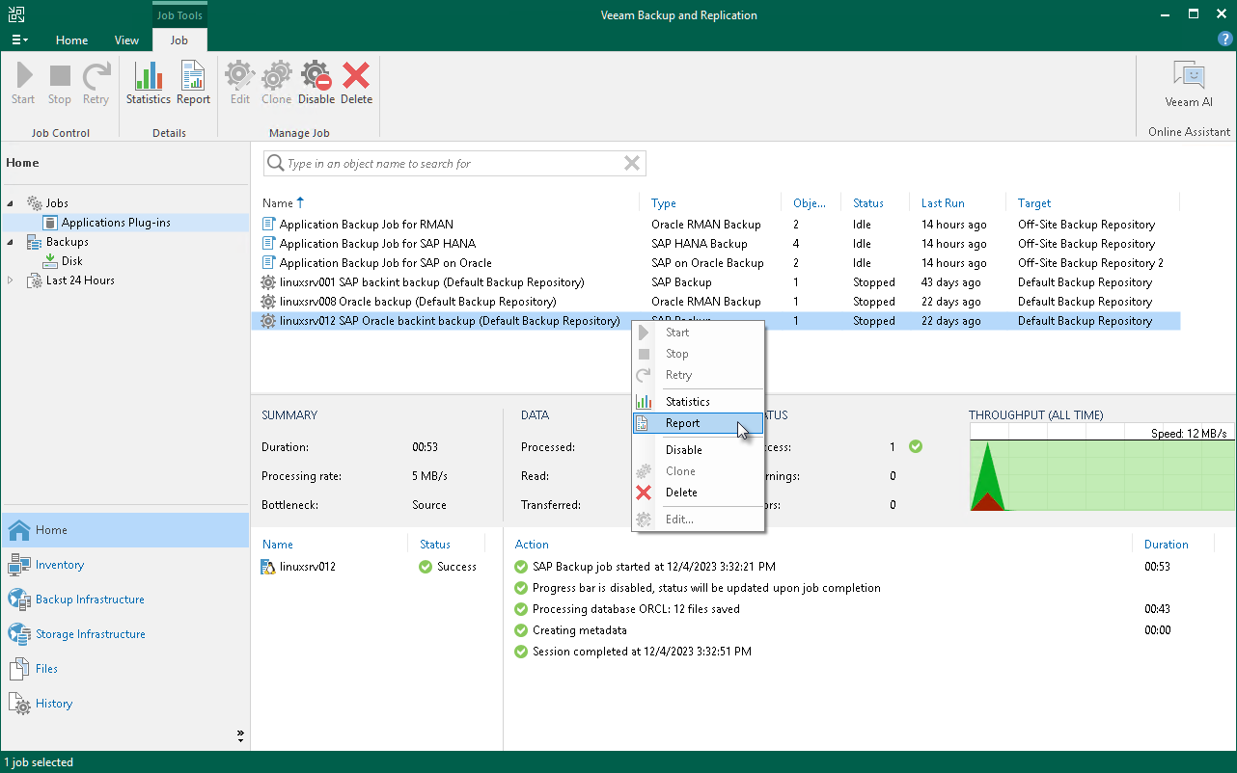Open the Home view in navigation pane
Viewport: 1237px width, 773px height.
click(x=125, y=530)
